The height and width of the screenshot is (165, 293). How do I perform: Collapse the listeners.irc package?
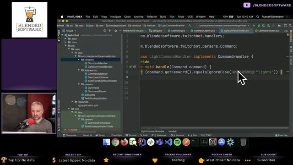79,70
